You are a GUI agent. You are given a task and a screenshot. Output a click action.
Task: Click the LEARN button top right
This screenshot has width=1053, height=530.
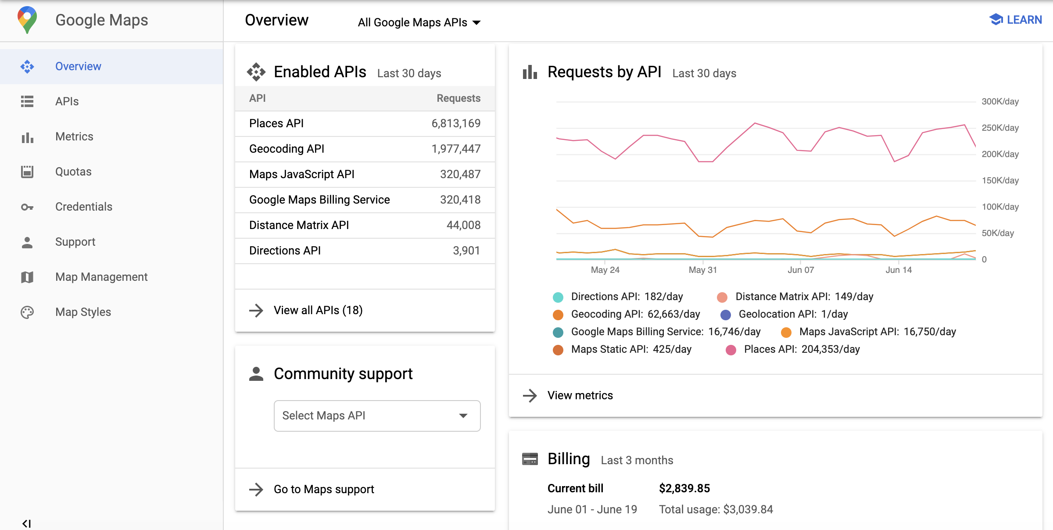1016,20
